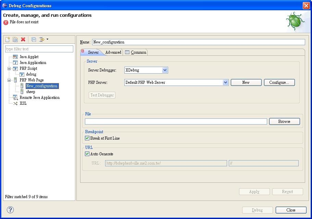This screenshot has height=219, width=312.
Task: Open the PHP Server dropdown list
Action: (x=225, y=82)
